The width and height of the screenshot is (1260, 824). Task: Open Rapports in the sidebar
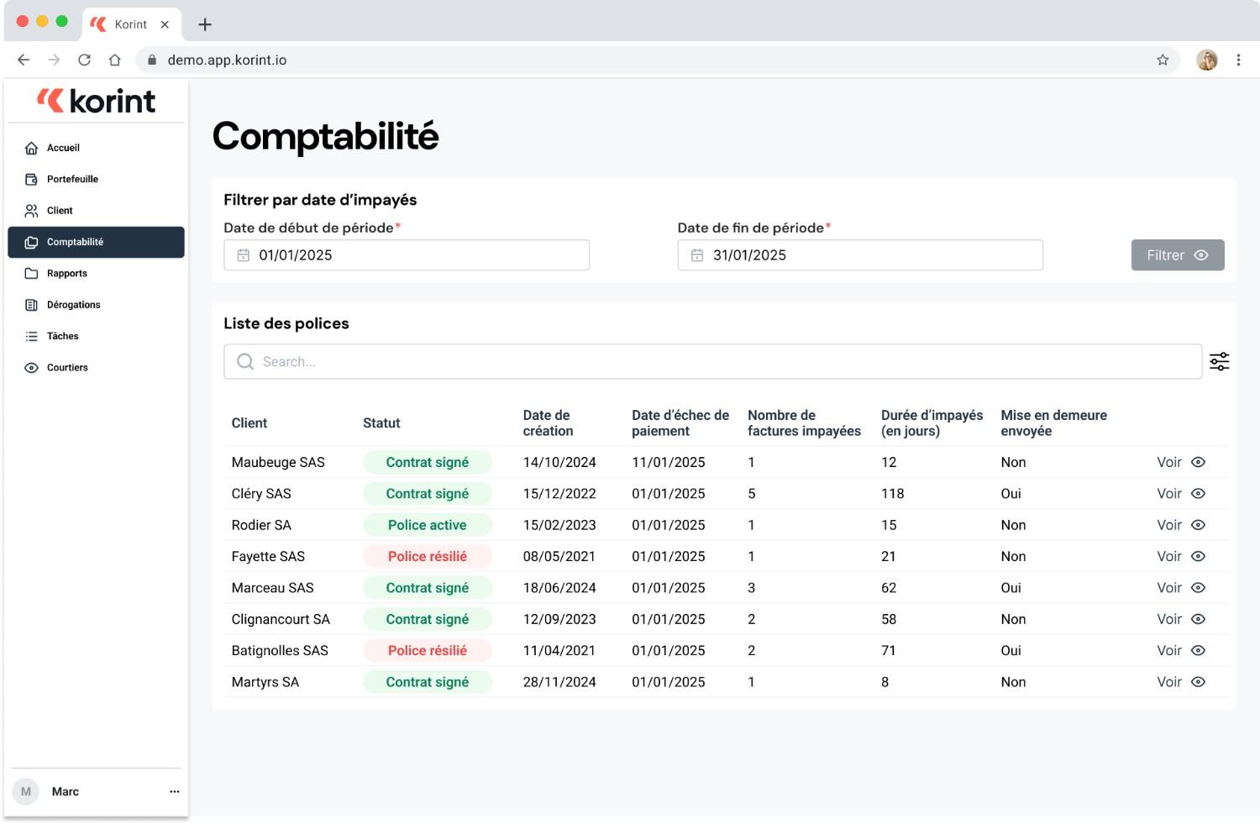click(x=96, y=274)
